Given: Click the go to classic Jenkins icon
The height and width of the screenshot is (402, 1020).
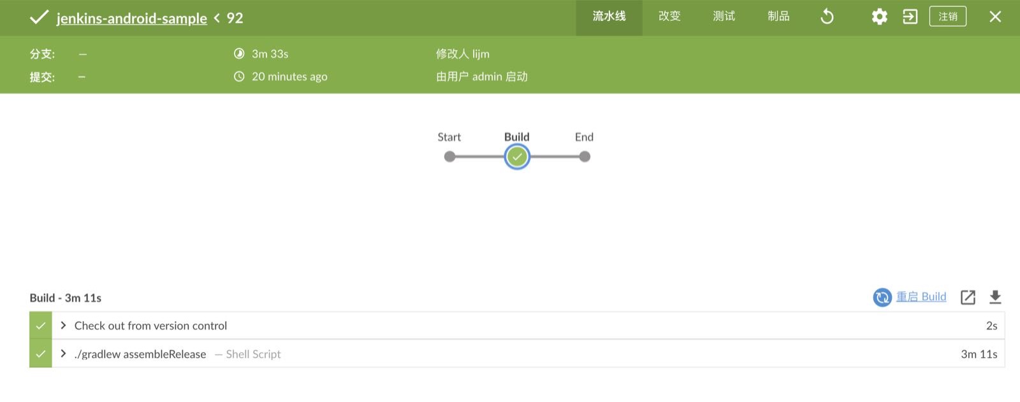Looking at the screenshot, I should click(x=910, y=17).
